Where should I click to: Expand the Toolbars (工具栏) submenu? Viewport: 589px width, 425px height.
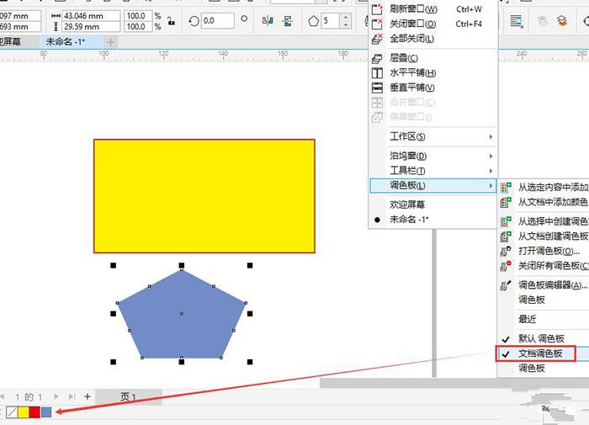tap(433, 171)
